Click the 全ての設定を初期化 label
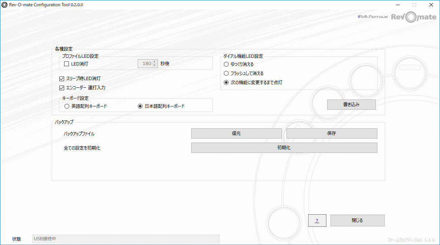Screen dimensions: 440x245 (82, 148)
